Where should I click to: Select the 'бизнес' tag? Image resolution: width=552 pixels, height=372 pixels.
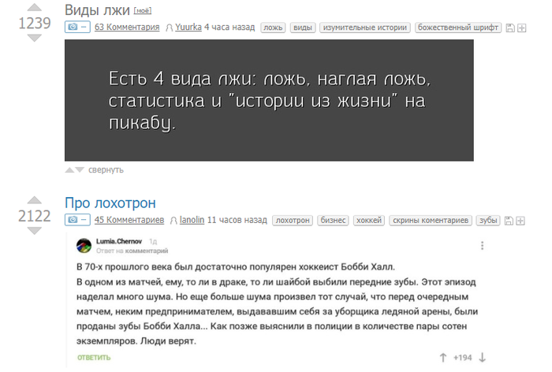coord(333,221)
